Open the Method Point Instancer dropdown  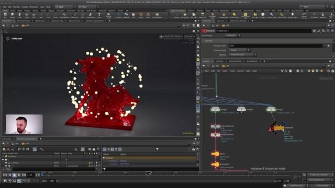click(x=243, y=55)
